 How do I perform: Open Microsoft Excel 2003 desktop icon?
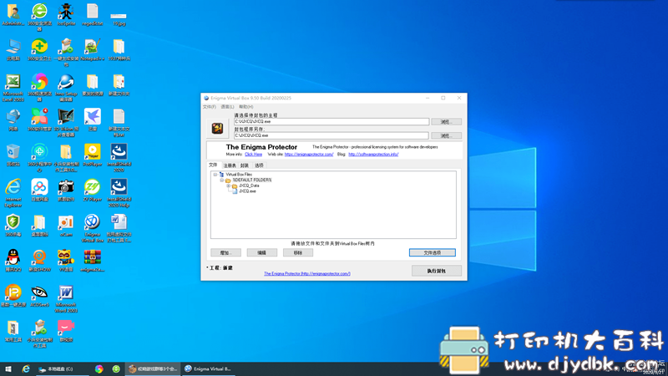click(x=13, y=88)
